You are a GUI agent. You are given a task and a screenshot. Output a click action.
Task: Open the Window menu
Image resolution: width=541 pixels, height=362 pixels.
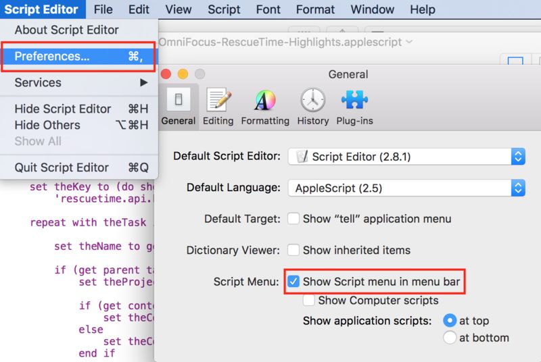pos(373,9)
